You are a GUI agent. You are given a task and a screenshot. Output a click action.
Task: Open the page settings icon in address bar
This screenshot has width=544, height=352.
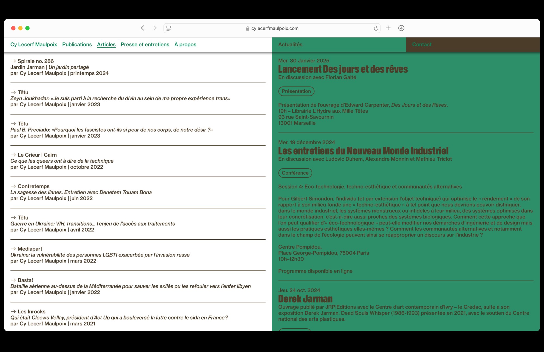point(169,28)
